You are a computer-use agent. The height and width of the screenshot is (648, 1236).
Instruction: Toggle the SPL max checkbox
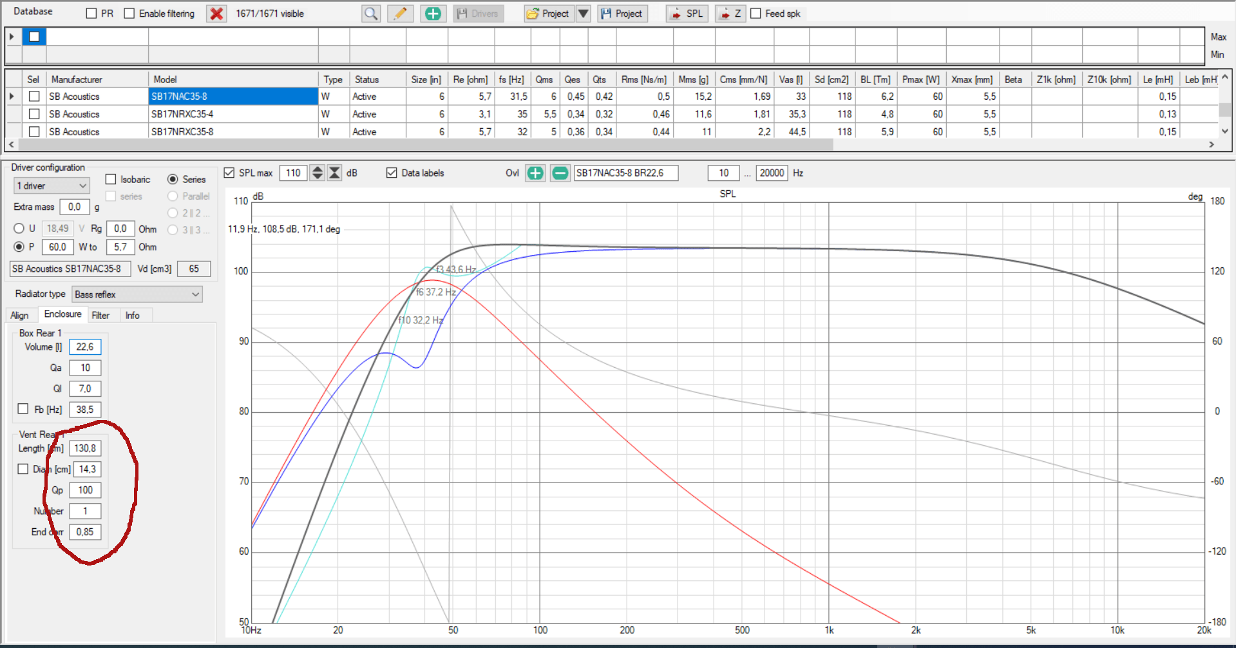(229, 173)
